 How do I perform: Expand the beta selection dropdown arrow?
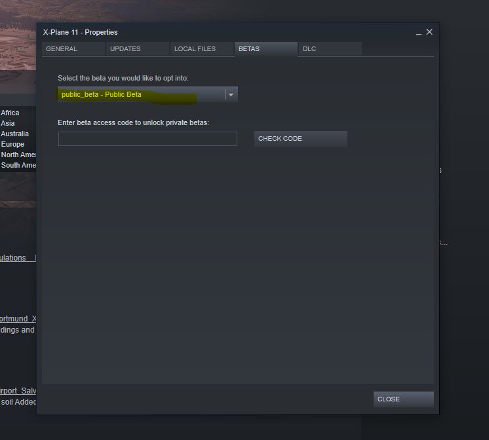click(x=231, y=94)
